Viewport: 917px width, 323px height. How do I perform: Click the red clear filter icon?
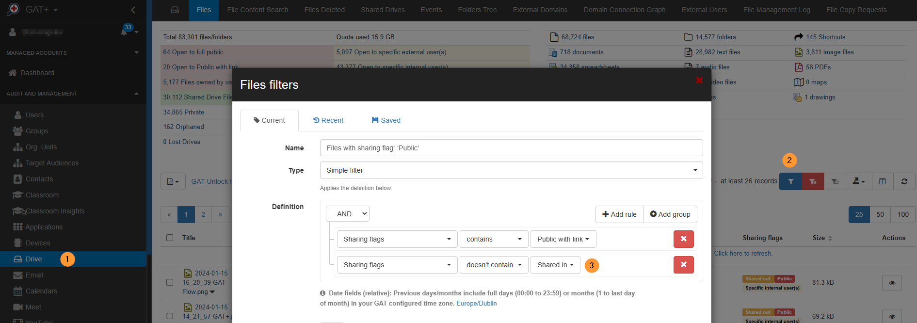tap(813, 181)
